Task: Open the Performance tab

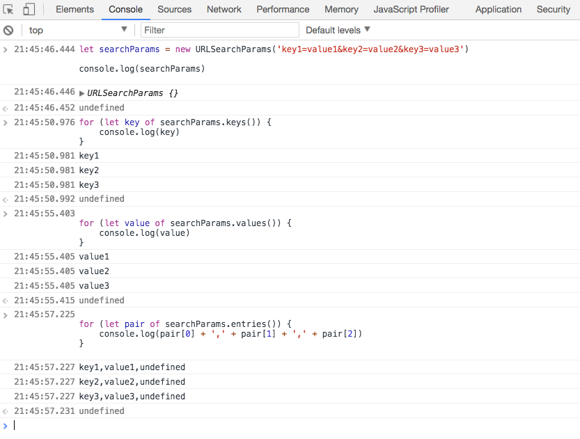Action: click(x=283, y=9)
